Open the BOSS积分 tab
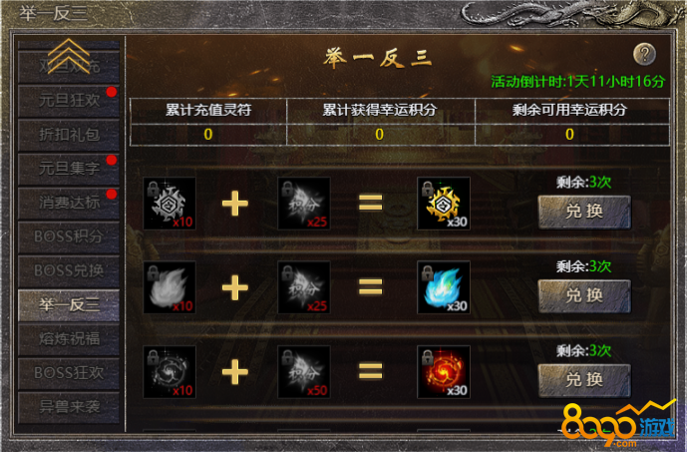 point(69,236)
